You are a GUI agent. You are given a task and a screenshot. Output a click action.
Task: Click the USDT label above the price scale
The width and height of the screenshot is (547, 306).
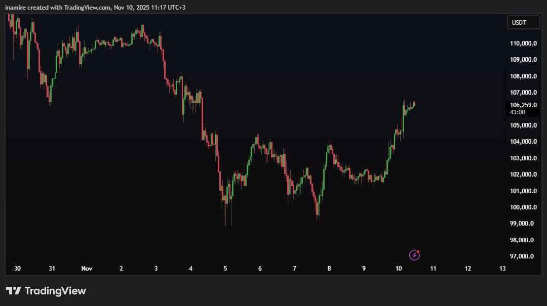[523, 22]
